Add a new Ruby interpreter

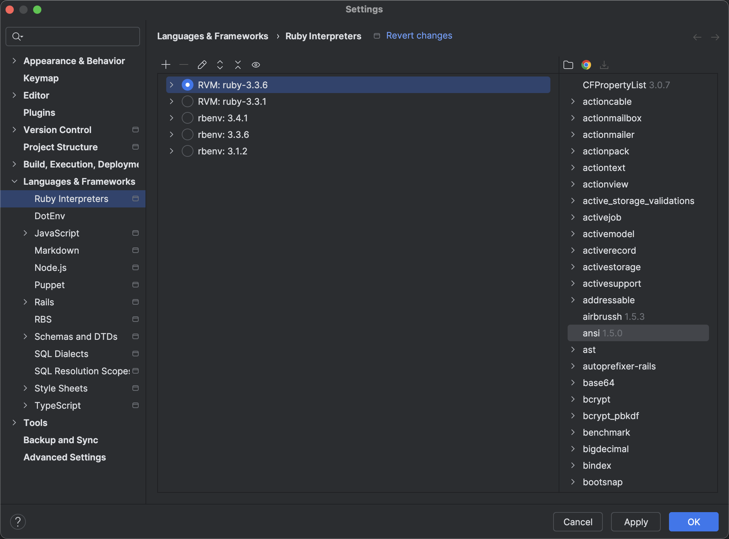(x=166, y=64)
